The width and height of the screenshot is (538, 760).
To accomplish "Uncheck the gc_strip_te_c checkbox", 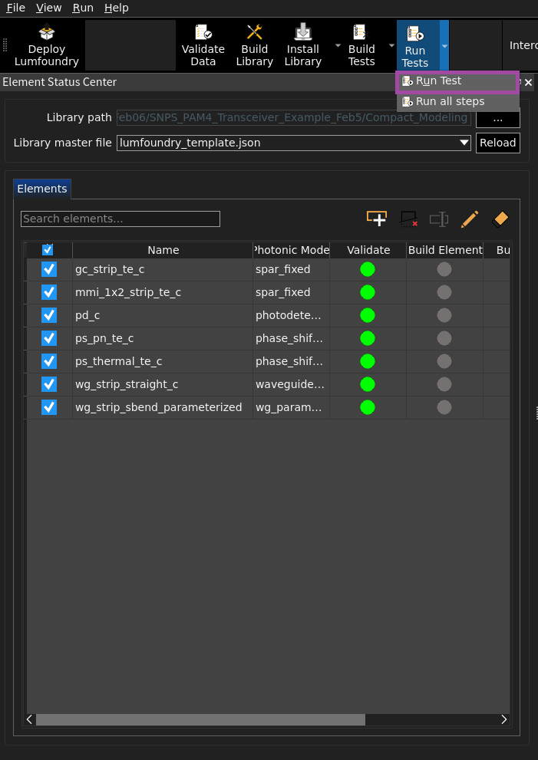I will click(49, 269).
